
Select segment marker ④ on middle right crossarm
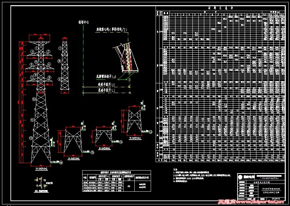point(49,64)
